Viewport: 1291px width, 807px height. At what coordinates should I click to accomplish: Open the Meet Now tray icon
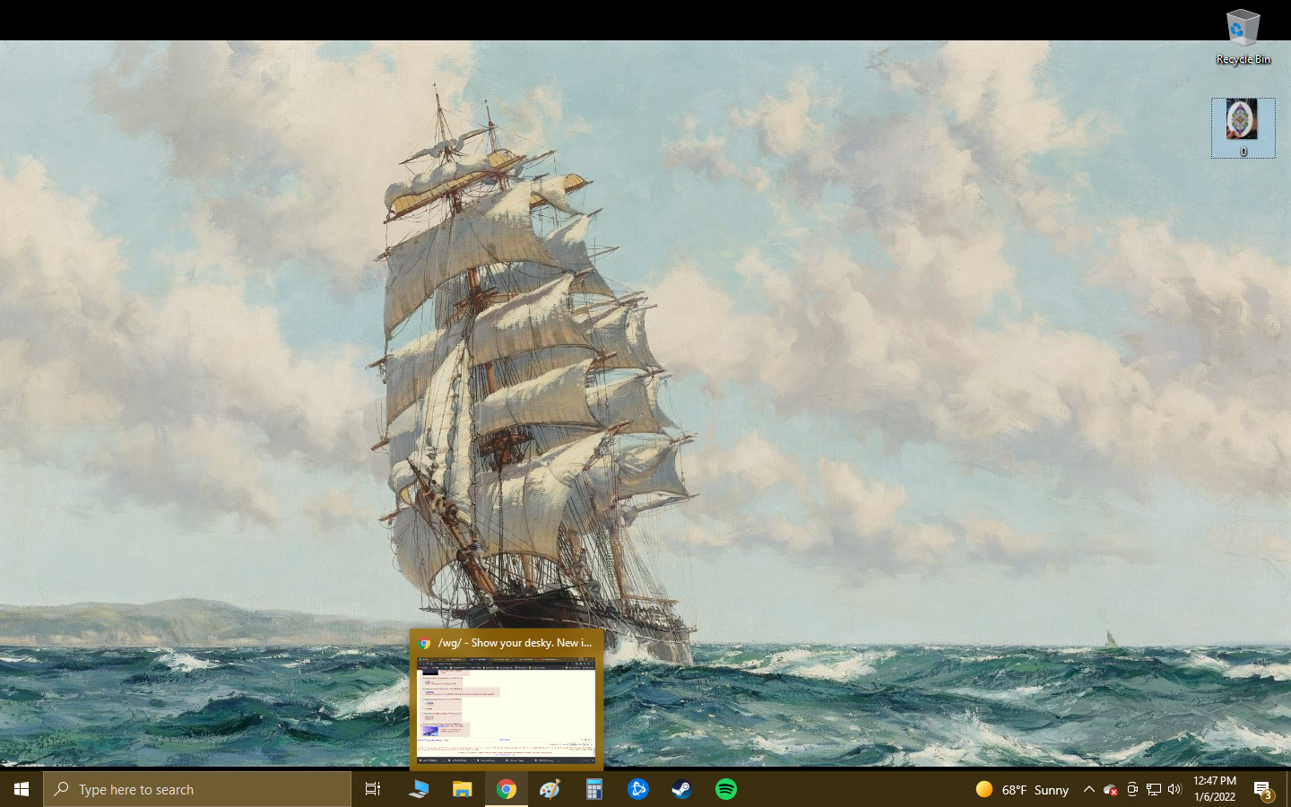click(x=1132, y=789)
